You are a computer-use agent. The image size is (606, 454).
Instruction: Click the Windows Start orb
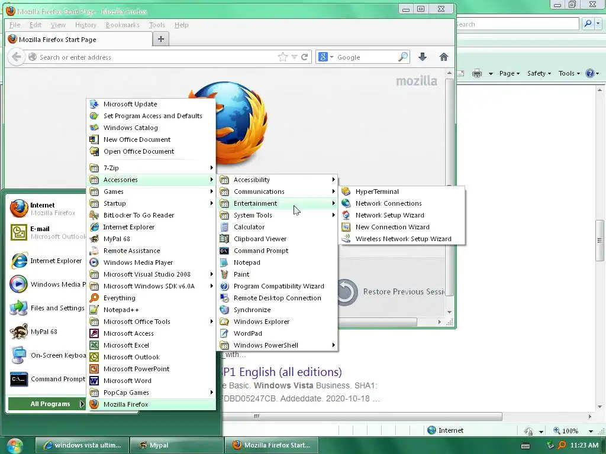pos(15,446)
